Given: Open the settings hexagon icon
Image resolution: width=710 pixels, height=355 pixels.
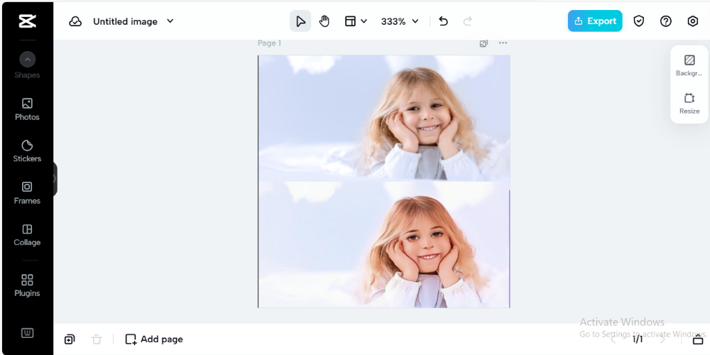Looking at the screenshot, I should [x=693, y=21].
